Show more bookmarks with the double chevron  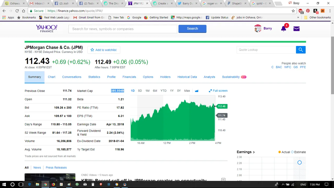pos(298,17)
